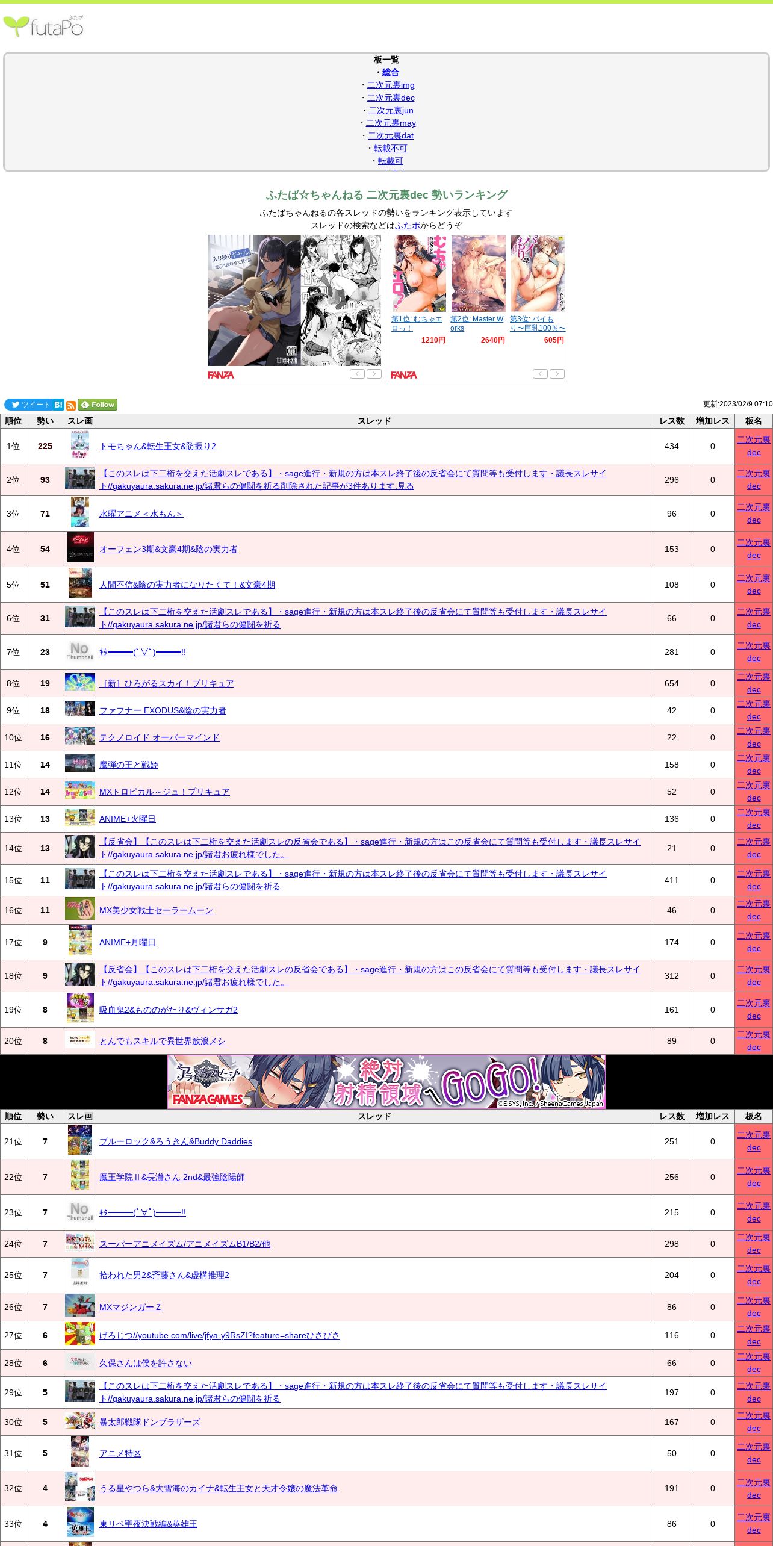Click the green Feedly Follow button
Screen dimensions: 773x1546
point(98,405)
